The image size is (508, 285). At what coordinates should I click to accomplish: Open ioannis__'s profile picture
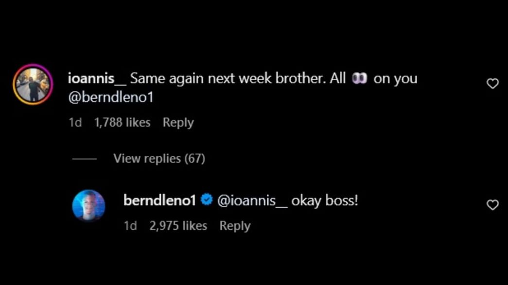[32, 83]
